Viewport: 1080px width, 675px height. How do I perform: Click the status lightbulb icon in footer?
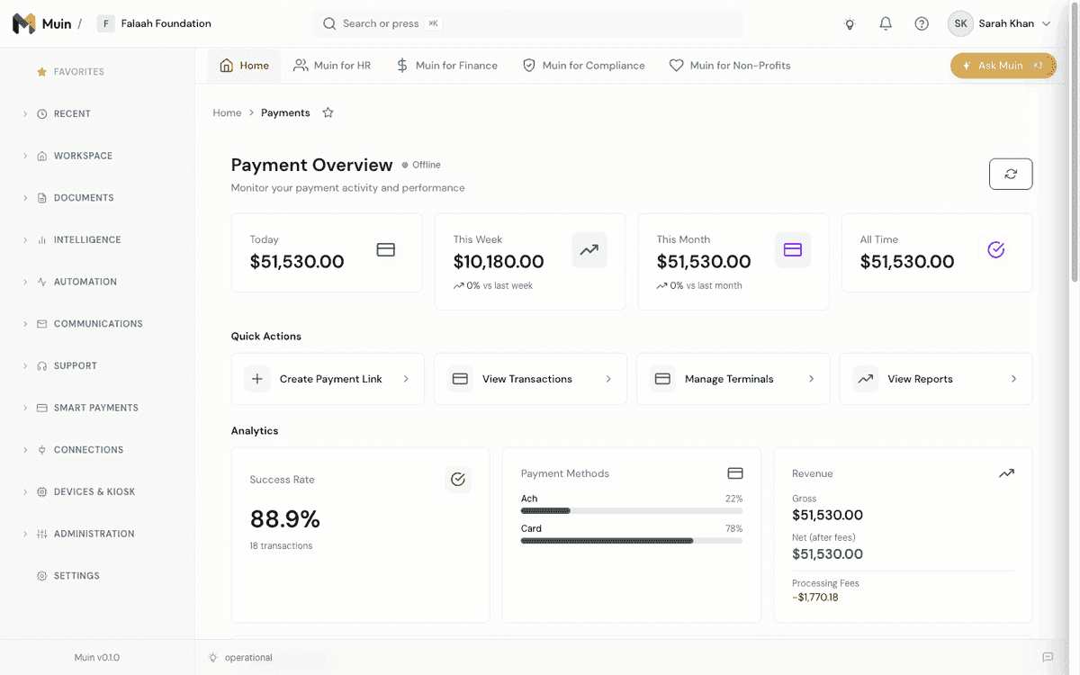click(213, 658)
